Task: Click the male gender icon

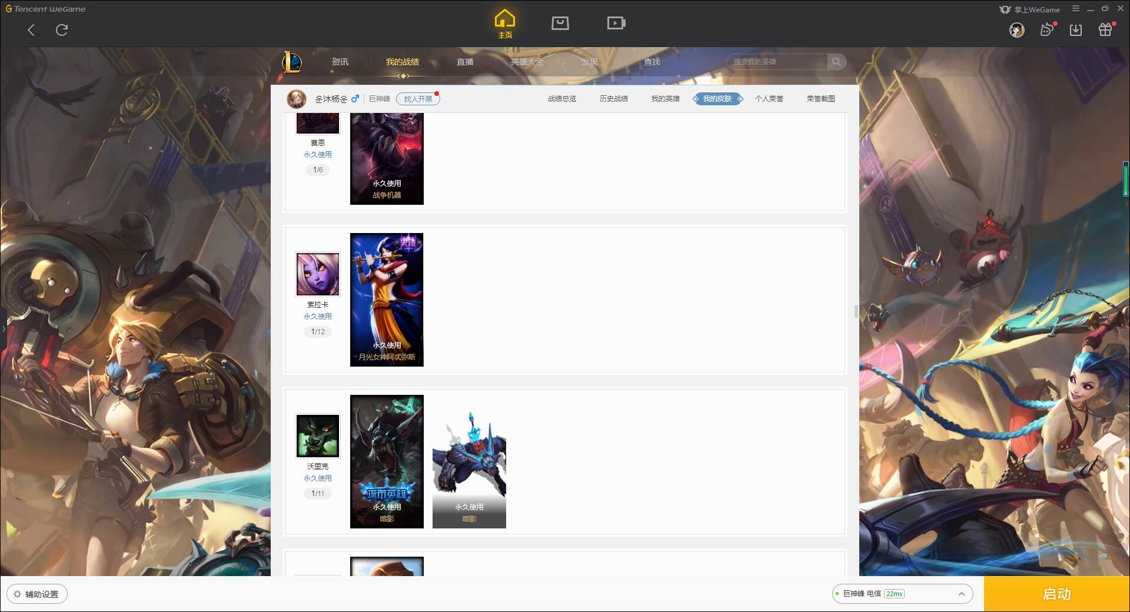Action: click(x=355, y=99)
